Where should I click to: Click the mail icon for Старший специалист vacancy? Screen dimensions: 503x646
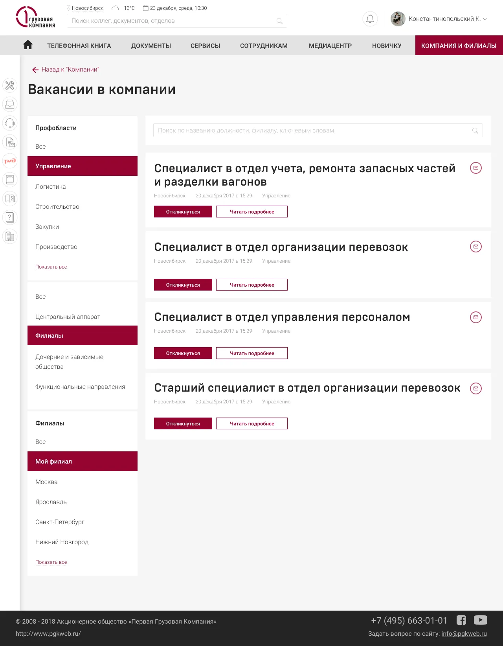(476, 388)
